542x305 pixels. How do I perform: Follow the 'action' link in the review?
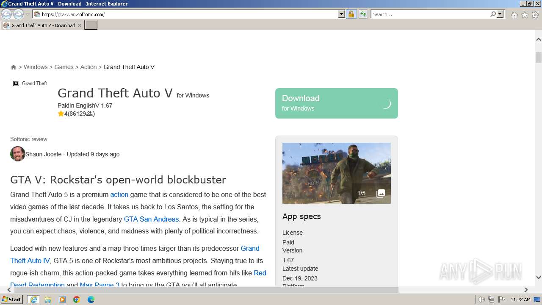tap(119, 194)
